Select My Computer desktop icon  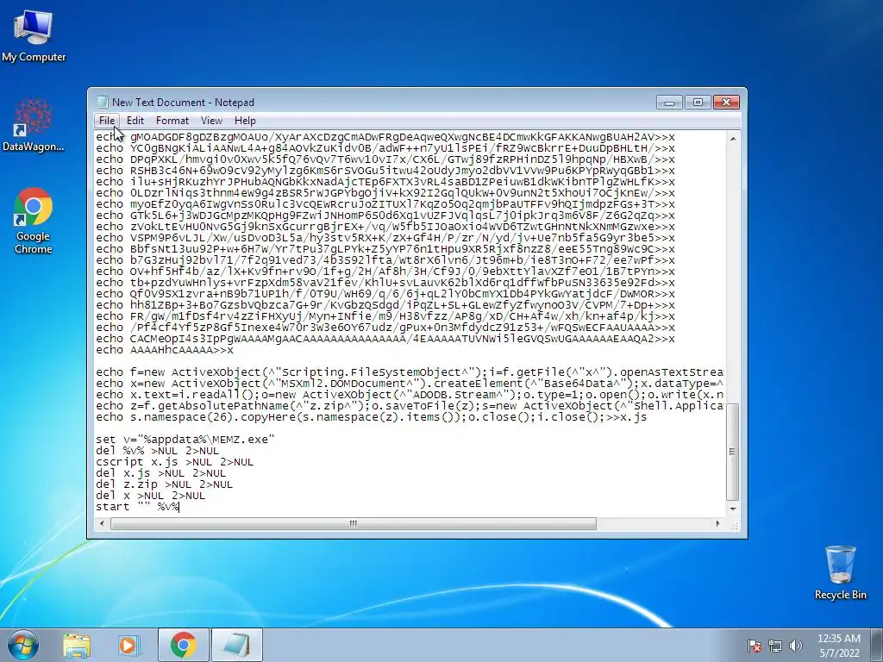tap(34, 35)
